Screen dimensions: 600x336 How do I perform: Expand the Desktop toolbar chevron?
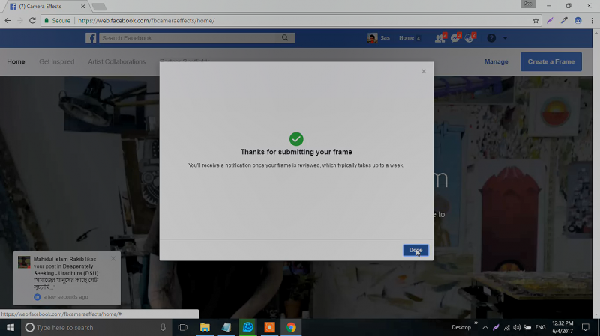(476, 323)
